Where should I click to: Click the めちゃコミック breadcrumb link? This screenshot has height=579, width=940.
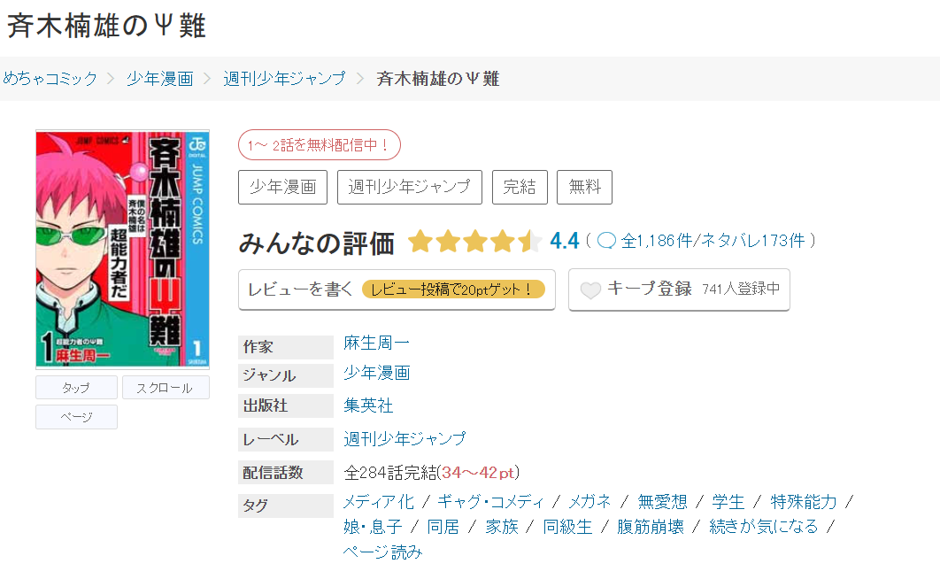pyautogui.click(x=49, y=78)
